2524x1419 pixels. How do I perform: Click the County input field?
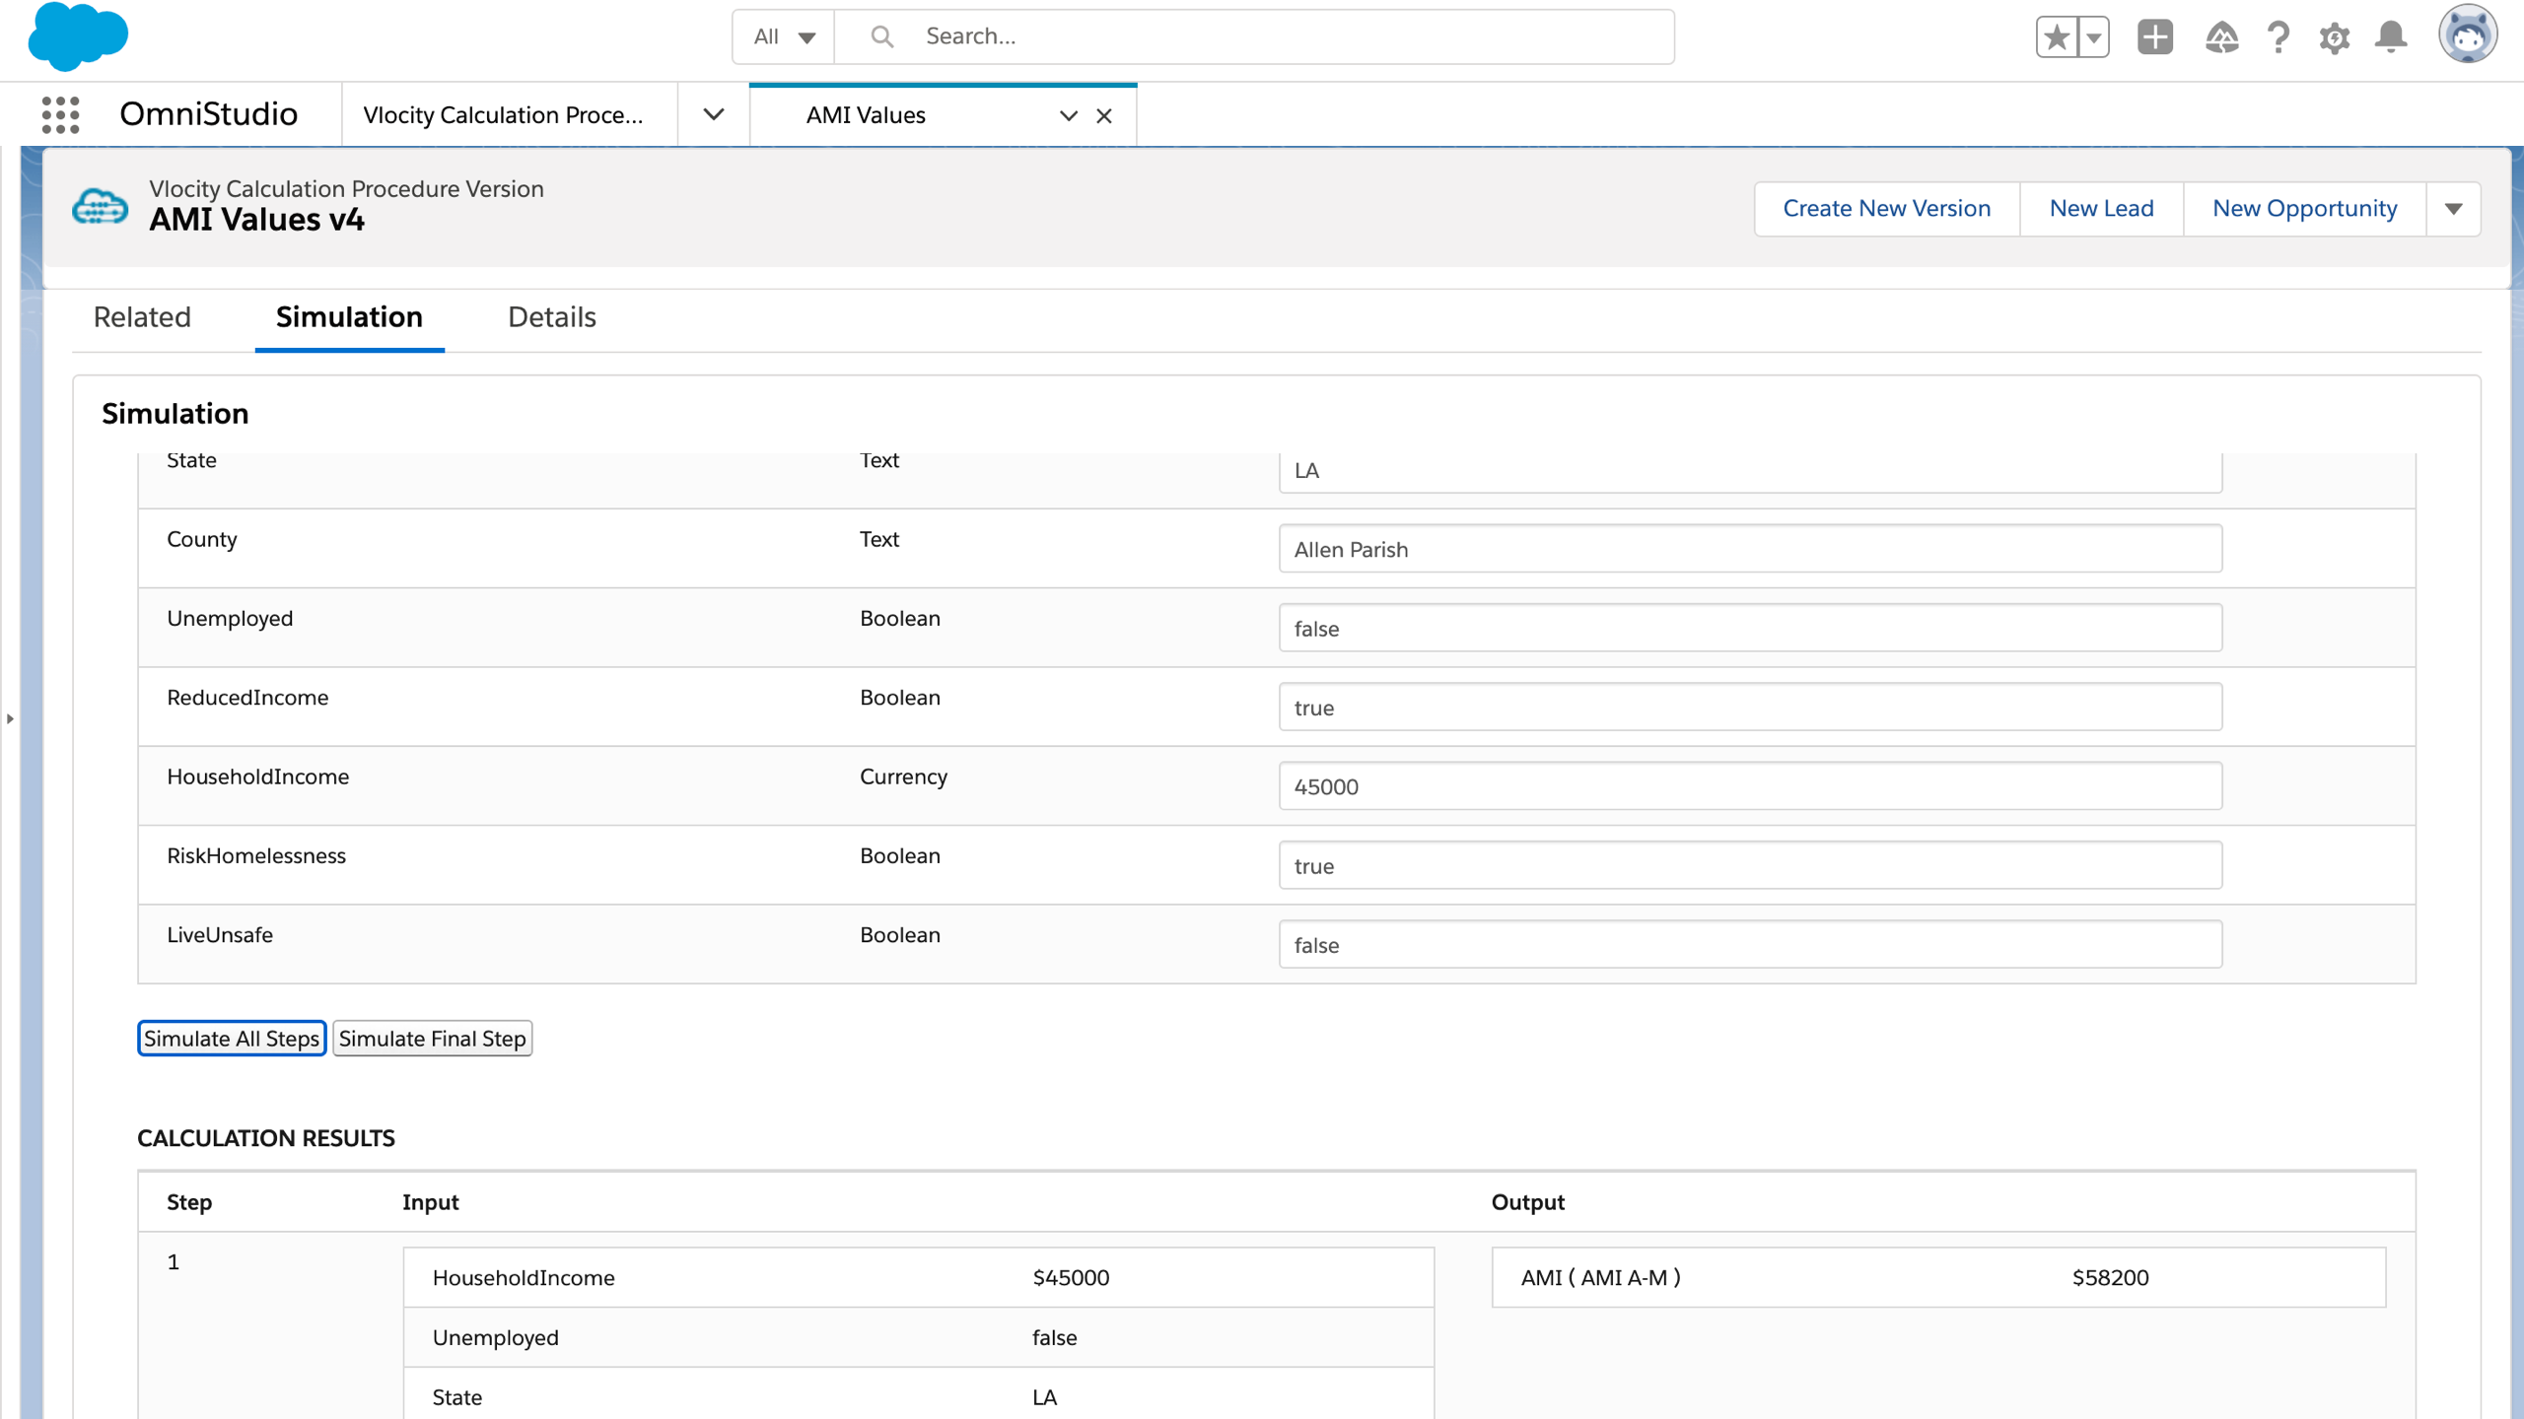point(1750,549)
